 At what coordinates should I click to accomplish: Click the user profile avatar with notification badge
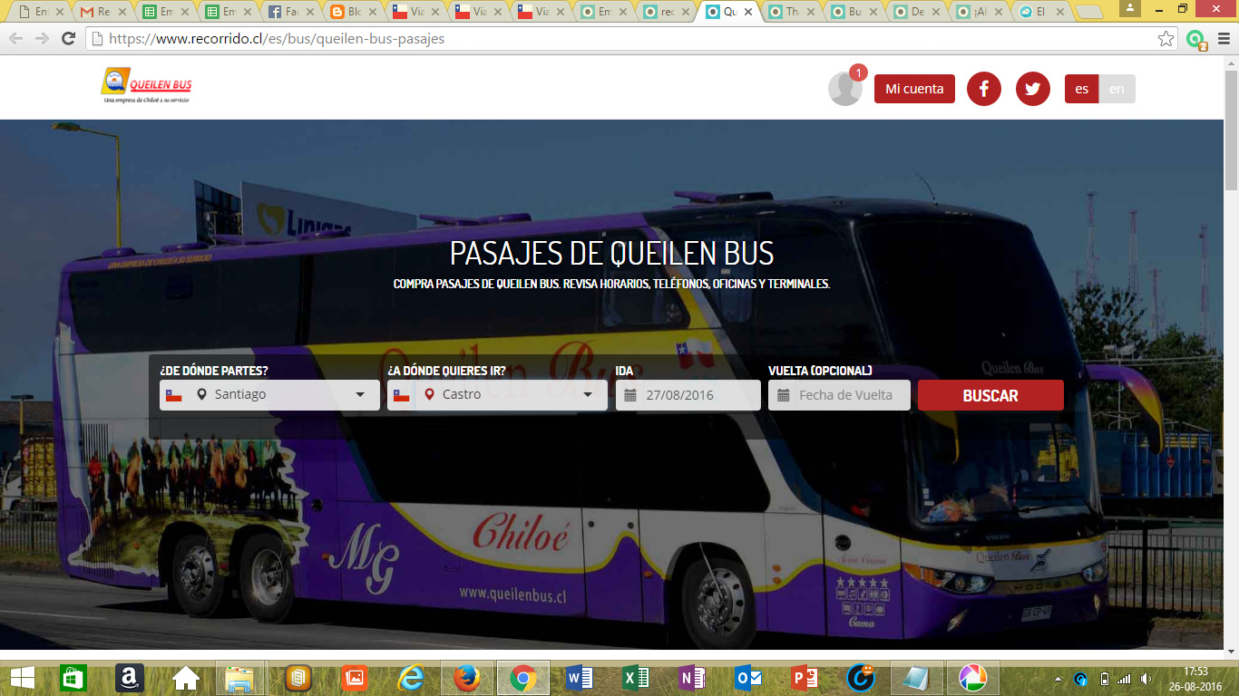point(845,87)
